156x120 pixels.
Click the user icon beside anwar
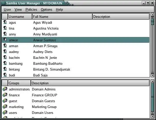pyautogui.click(x=5, y=40)
